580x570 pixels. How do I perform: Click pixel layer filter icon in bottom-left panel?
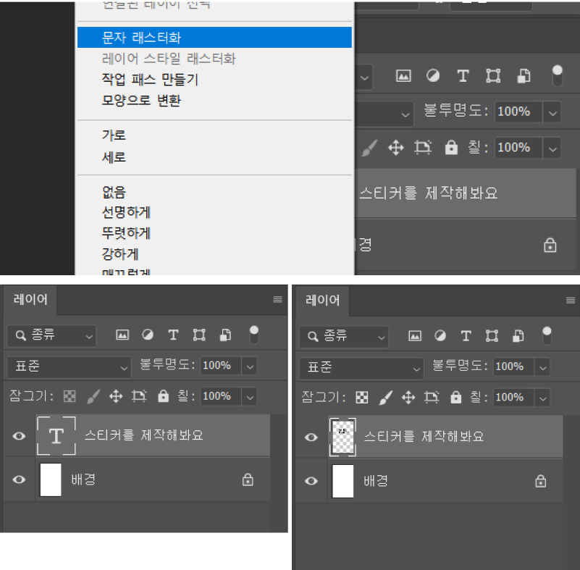point(122,335)
